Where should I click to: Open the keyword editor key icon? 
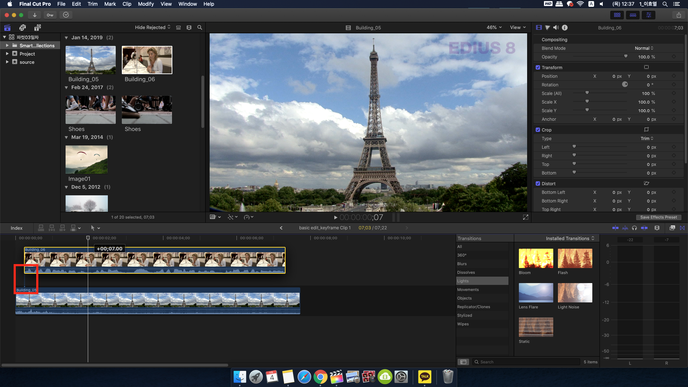50,15
